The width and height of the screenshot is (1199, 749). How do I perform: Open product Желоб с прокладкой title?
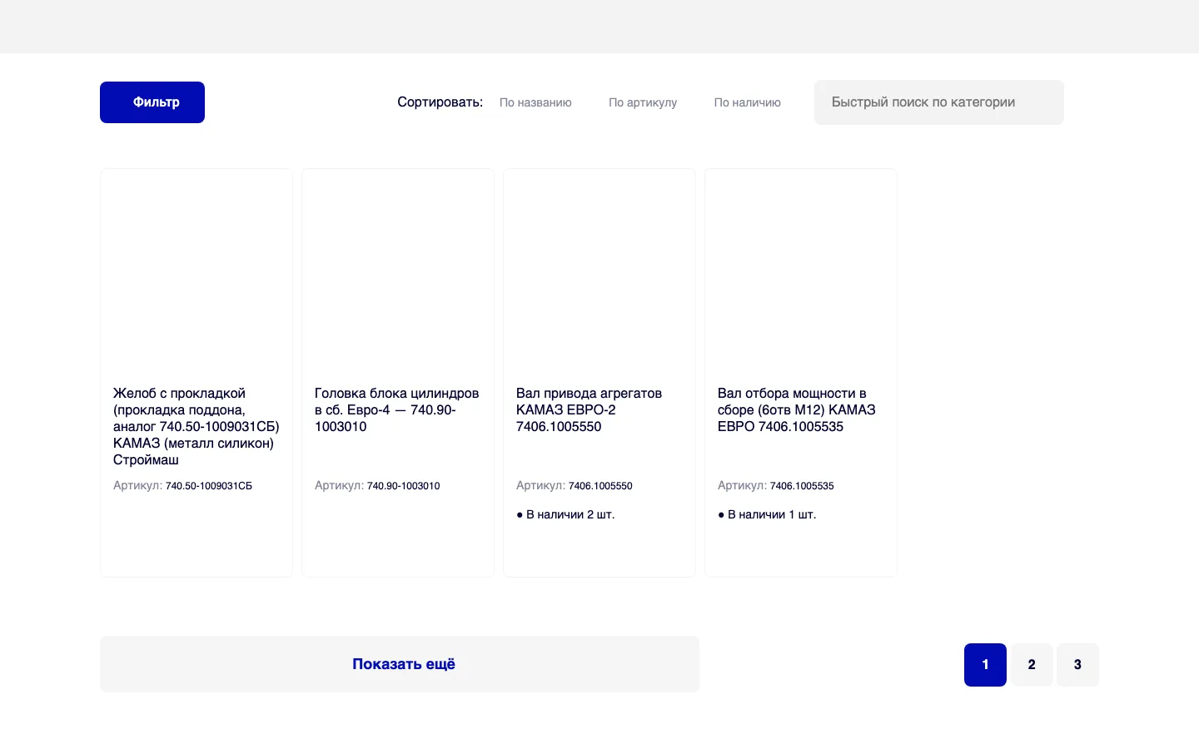pyautogui.click(x=197, y=426)
